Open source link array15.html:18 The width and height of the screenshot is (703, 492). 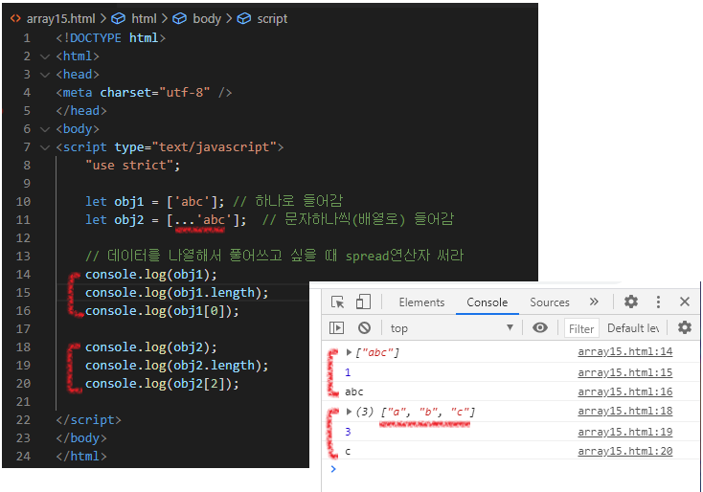[625, 411]
